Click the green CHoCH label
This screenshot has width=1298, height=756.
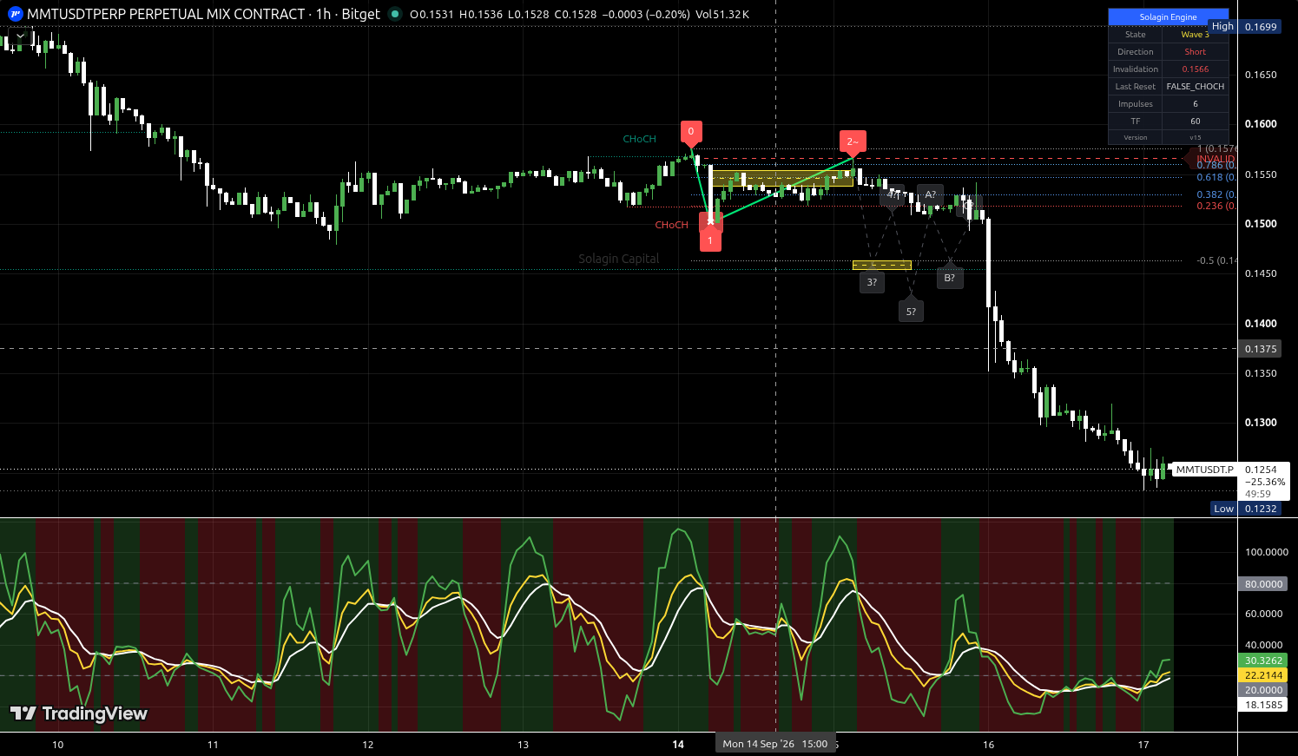pyautogui.click(x=640, y=139)
